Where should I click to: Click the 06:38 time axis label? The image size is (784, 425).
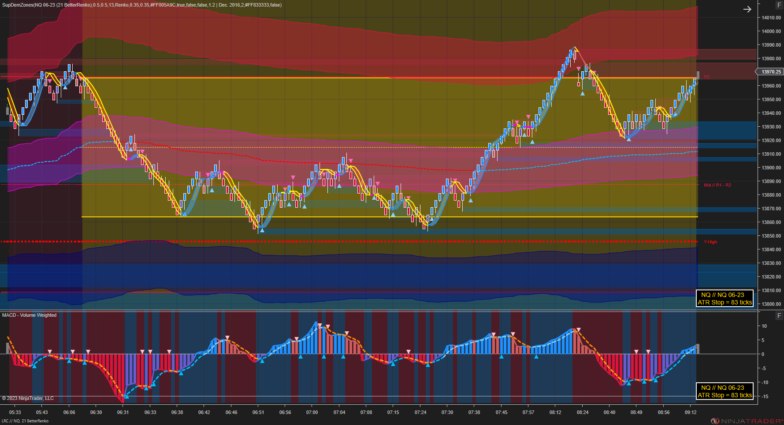[x=177, y=412]
